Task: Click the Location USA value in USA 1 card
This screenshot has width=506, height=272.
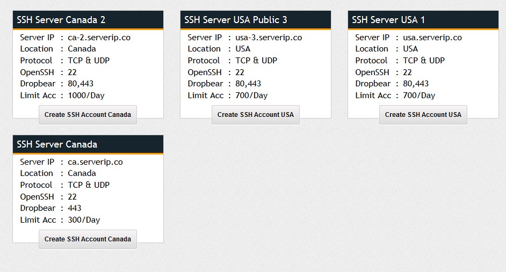Action: click(x=410, y=49)
